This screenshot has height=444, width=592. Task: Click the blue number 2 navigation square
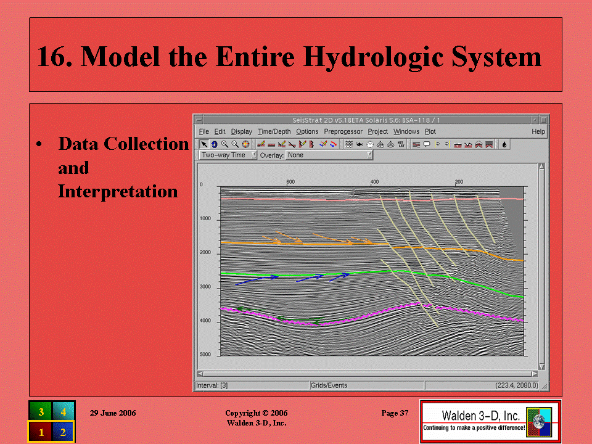(x=63, y=432)
